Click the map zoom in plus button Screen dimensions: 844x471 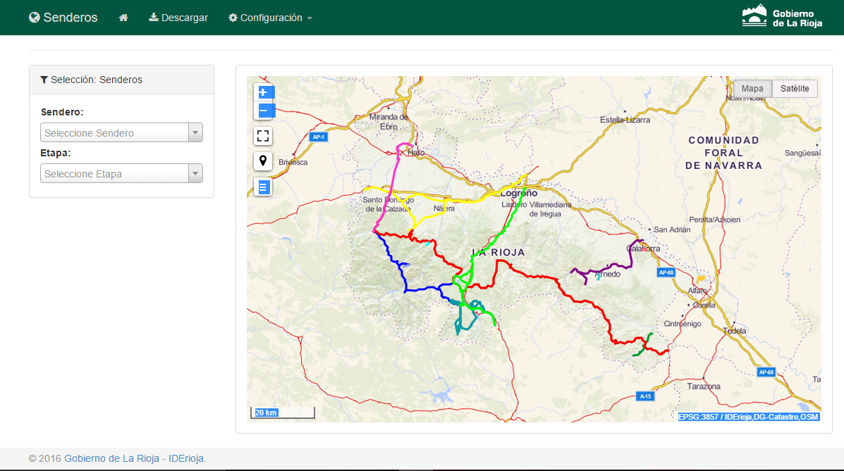pyautogui.click(x=263, y=92)
